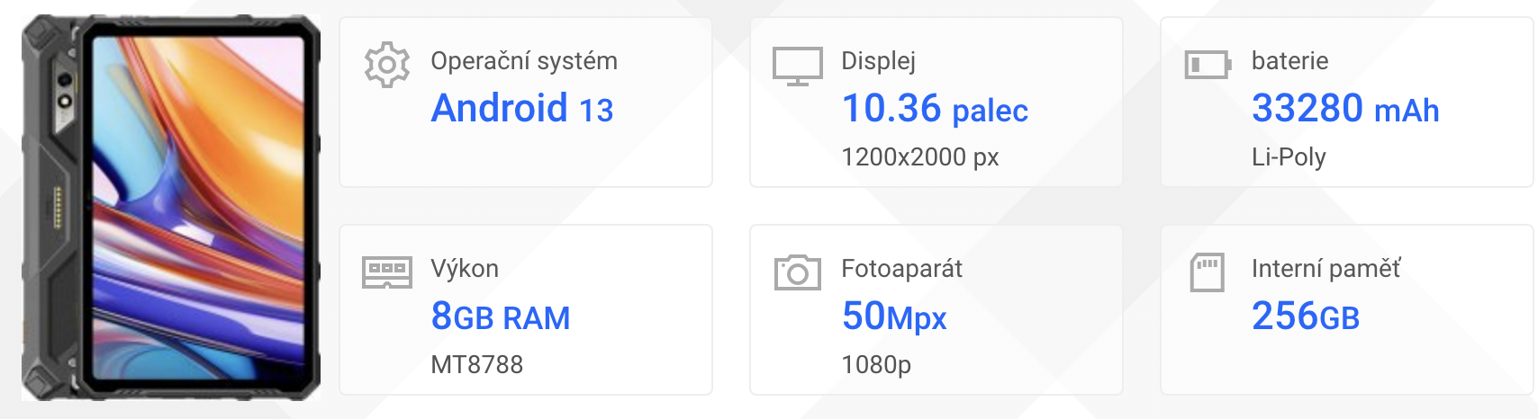This screenshot has width=1538, height=419.
Task: Click the camera icon beside Fotoaparát
Action: pos(798,272)
